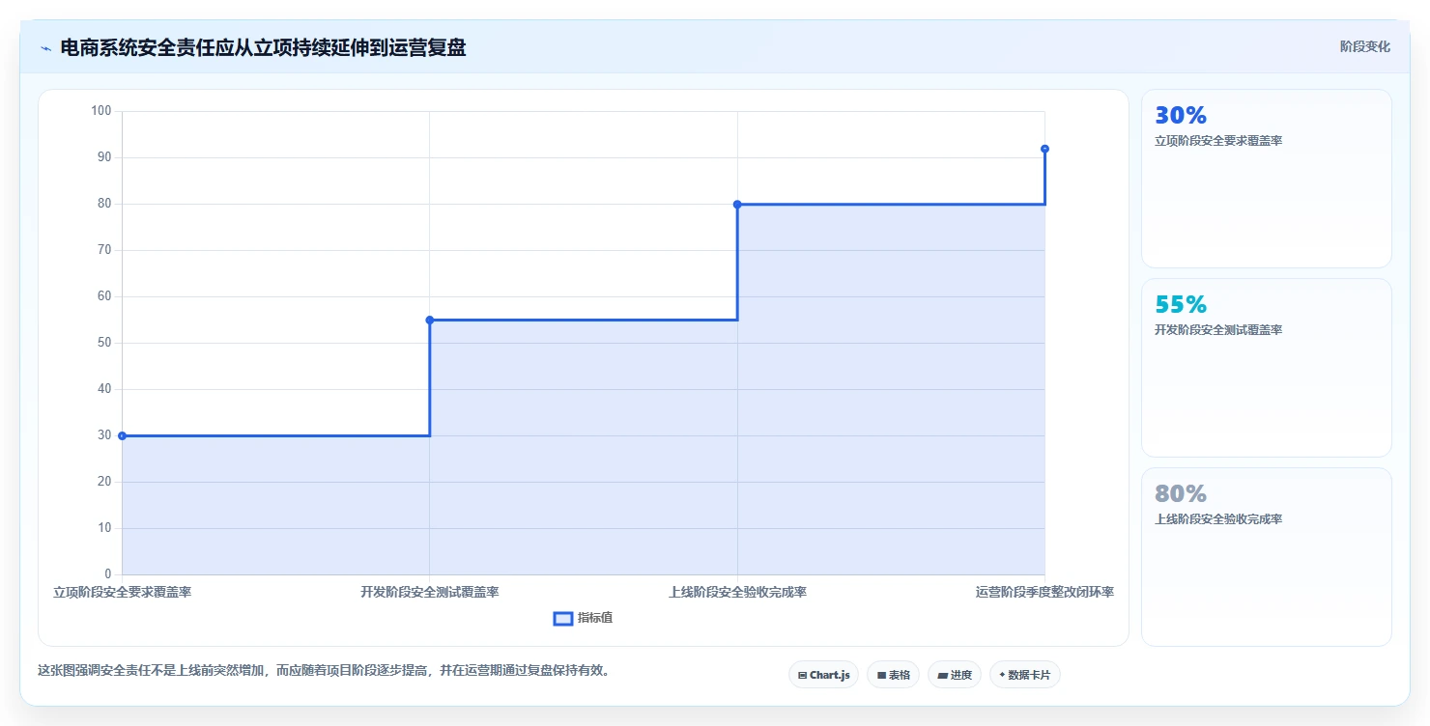This screenshot has height=726, width=1430.
Task: Click the data point at value 80
Action: [x=737, y=204]
